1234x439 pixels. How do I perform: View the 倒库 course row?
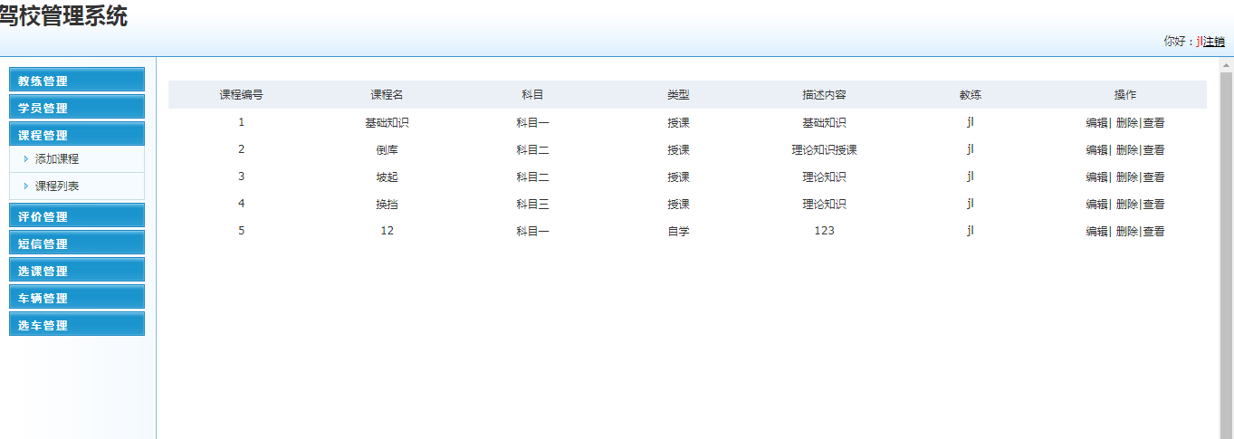pyautogui.click(x=1153, y=150)
